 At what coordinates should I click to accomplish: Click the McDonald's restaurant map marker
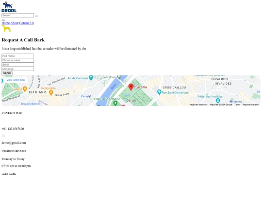coord(51,92)
